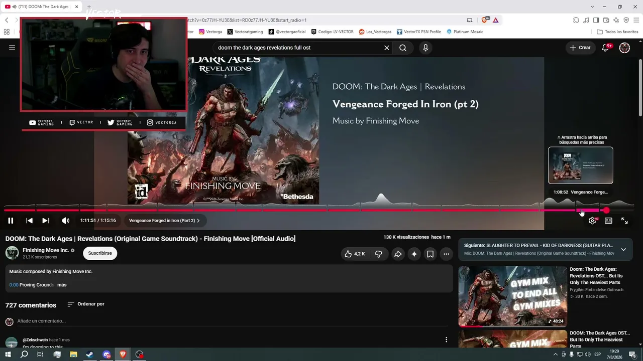This screenshot has height=361, width=643.
Task: Like the video with 4,2 K likes
Action: point(355,254)
